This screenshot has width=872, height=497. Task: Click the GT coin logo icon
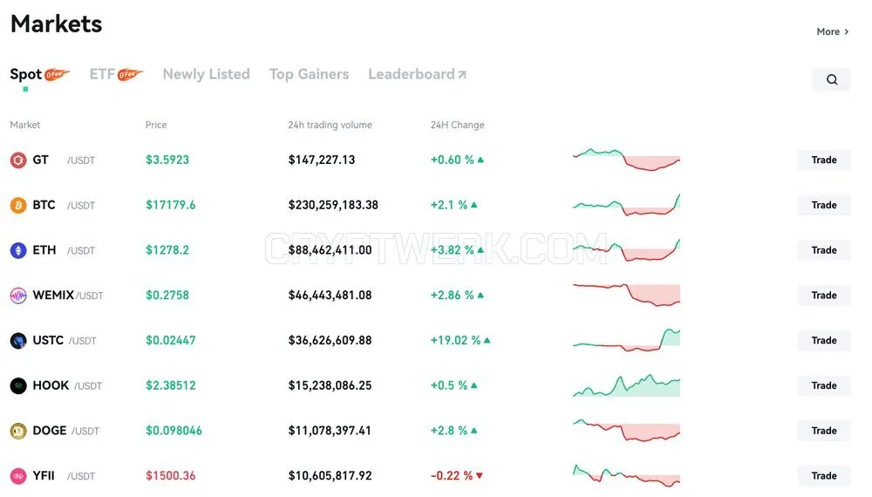point(18,160)
